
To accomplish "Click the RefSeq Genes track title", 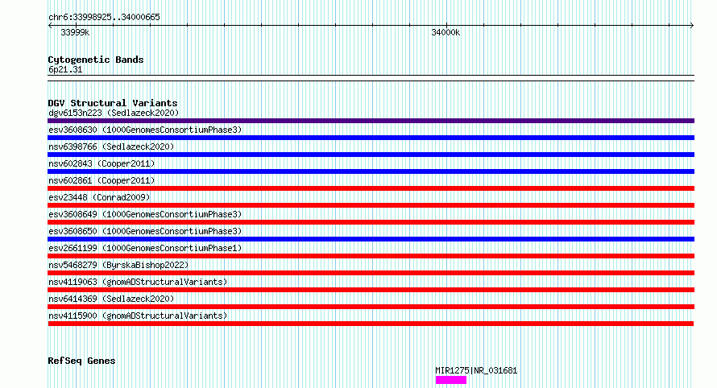I will pos(81,361).
